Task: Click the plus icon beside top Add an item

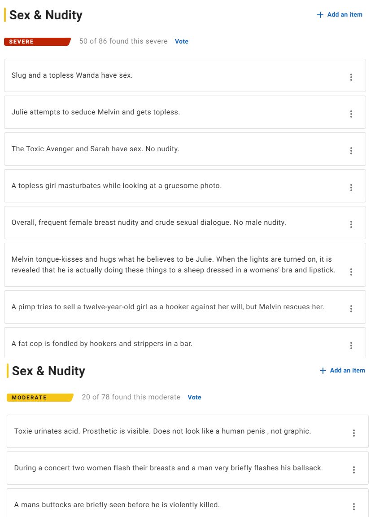Action: [x=320, y=15]
